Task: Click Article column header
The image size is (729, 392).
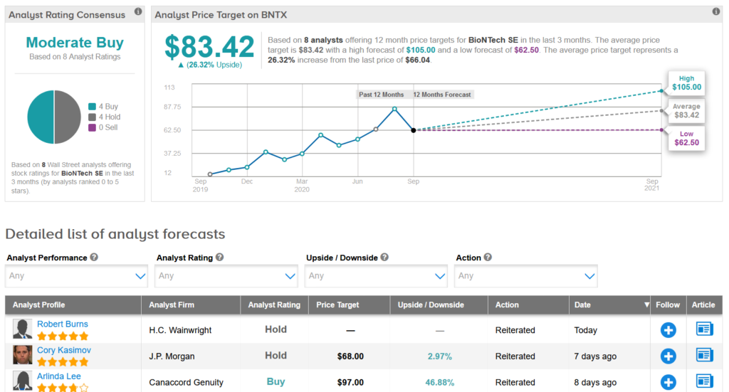Action: pos(703,305)
